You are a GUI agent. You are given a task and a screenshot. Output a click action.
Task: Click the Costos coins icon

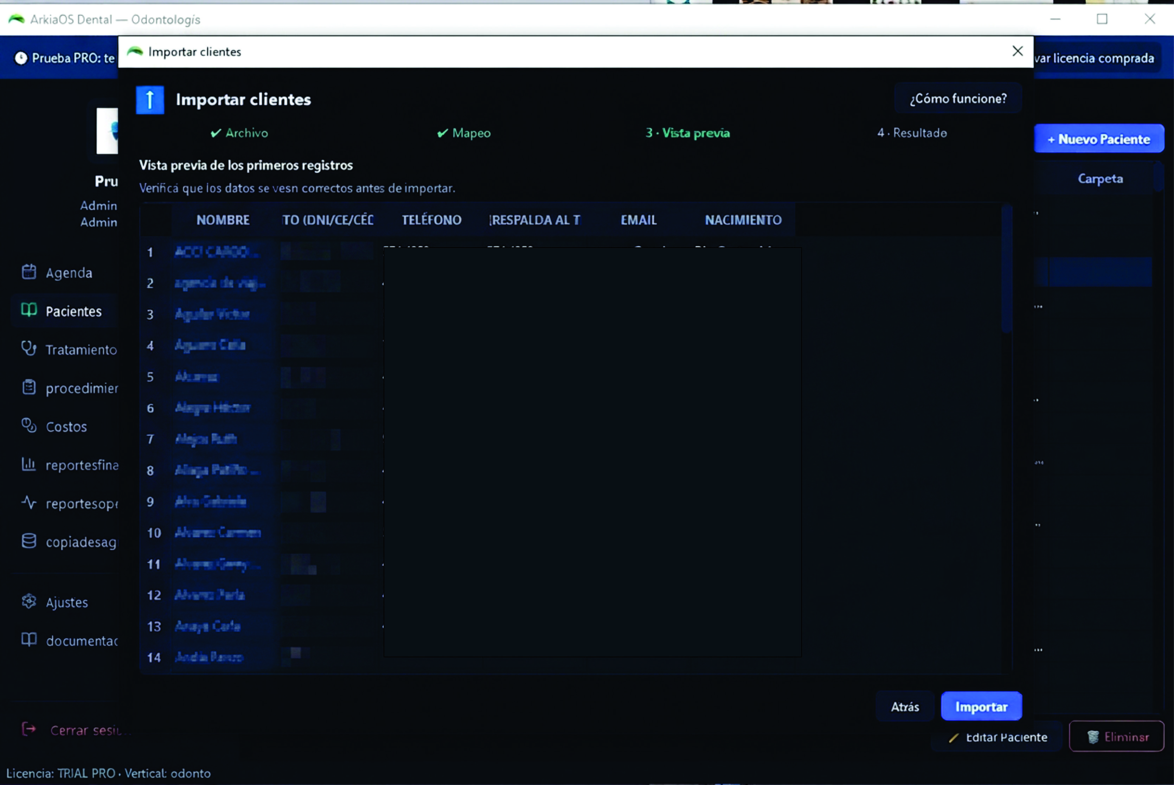[x=29, y=426]
